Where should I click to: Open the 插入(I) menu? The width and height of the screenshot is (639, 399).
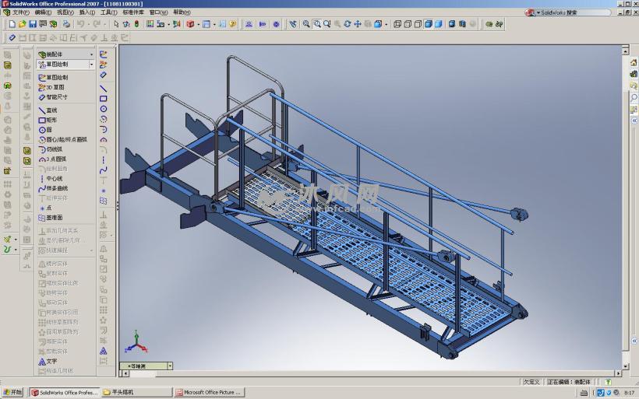(86, 12)
